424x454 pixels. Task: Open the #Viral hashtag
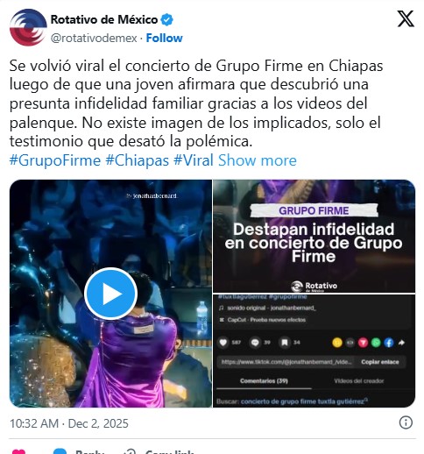point(194,160)
